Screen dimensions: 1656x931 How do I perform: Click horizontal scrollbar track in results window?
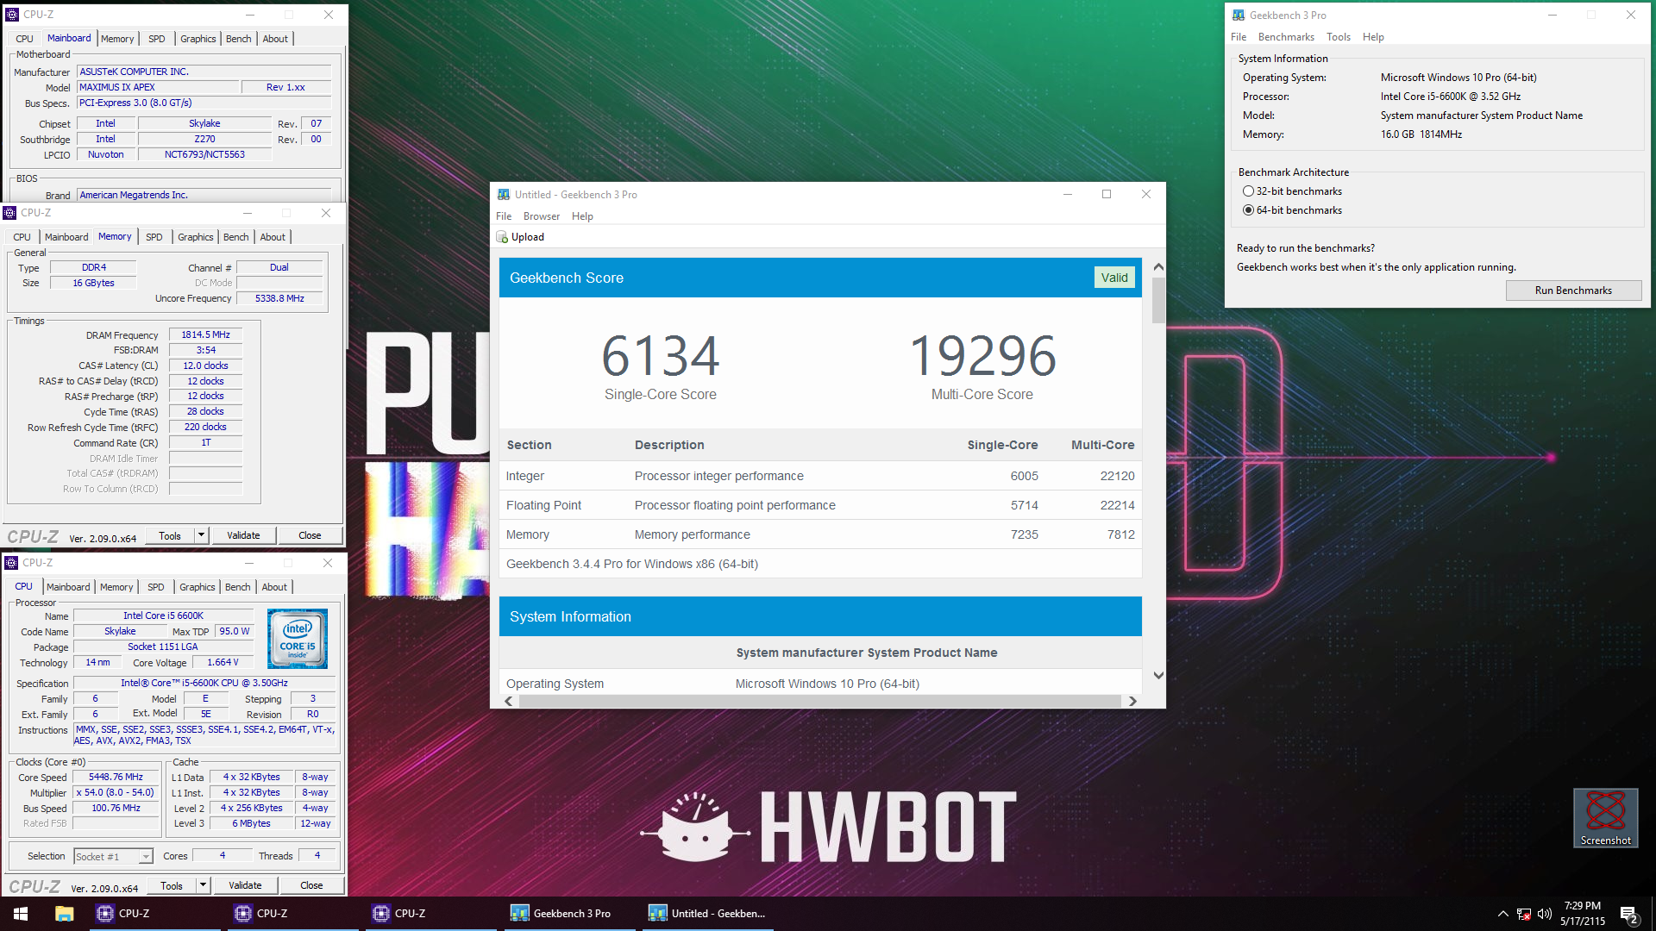(x=820, y=701)
